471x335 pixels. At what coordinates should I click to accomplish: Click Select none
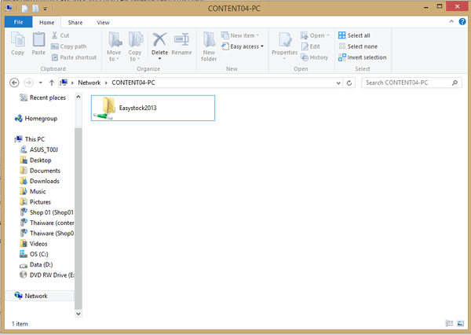(x=358, y=46)
